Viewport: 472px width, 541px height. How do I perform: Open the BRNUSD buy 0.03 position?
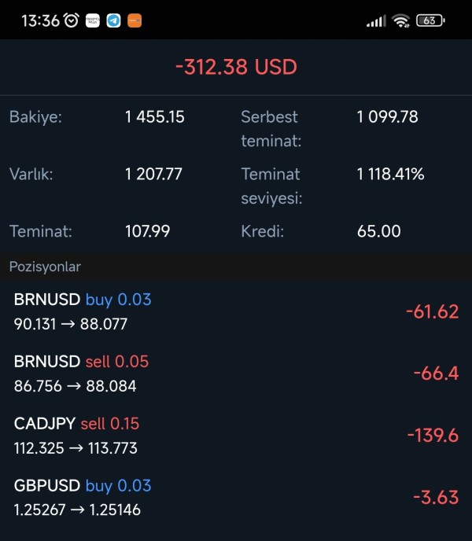click(x=236, y=311)
